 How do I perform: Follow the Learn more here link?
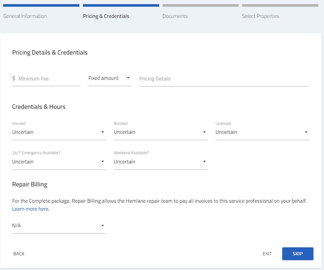coord(31,209)
